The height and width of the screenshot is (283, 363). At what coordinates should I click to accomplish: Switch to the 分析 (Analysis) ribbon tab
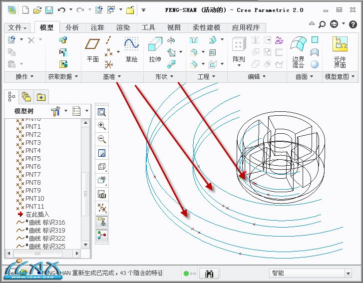pyautogui.click(x=72, y=28)
